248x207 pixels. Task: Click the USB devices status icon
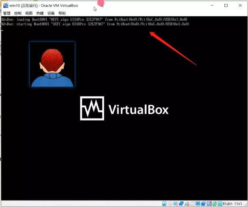[187, 203]
